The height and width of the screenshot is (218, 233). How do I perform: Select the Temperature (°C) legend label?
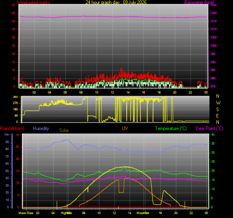click(171, 128)
